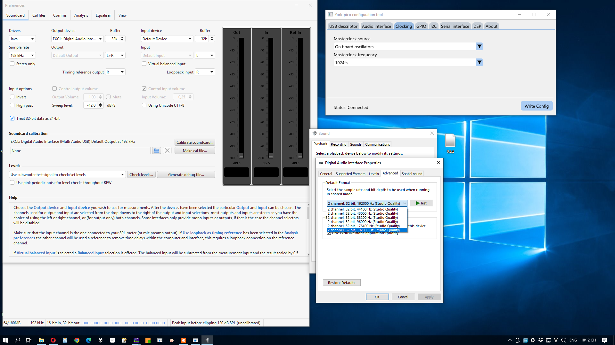Switch to REW in the taskbar
615x345 pixels.
[136, 340]
